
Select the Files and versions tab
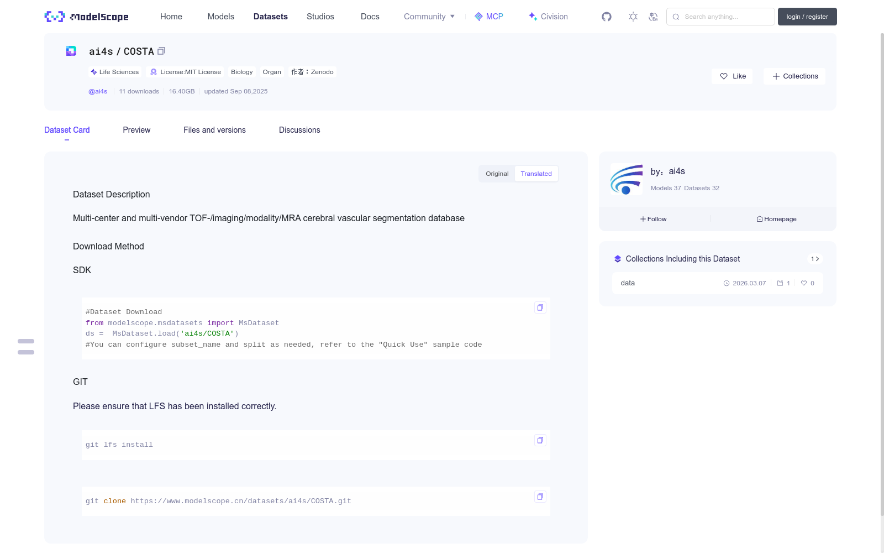(x=214, y=130)
